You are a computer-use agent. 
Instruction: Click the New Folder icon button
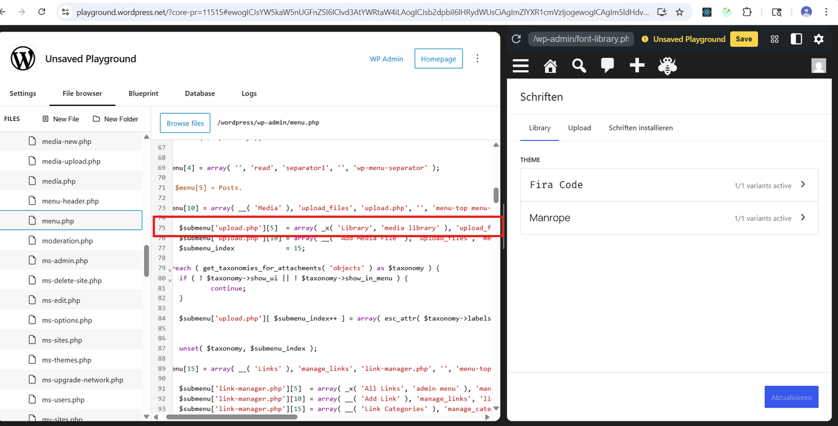pyautogui.click(x=115, y=119)
